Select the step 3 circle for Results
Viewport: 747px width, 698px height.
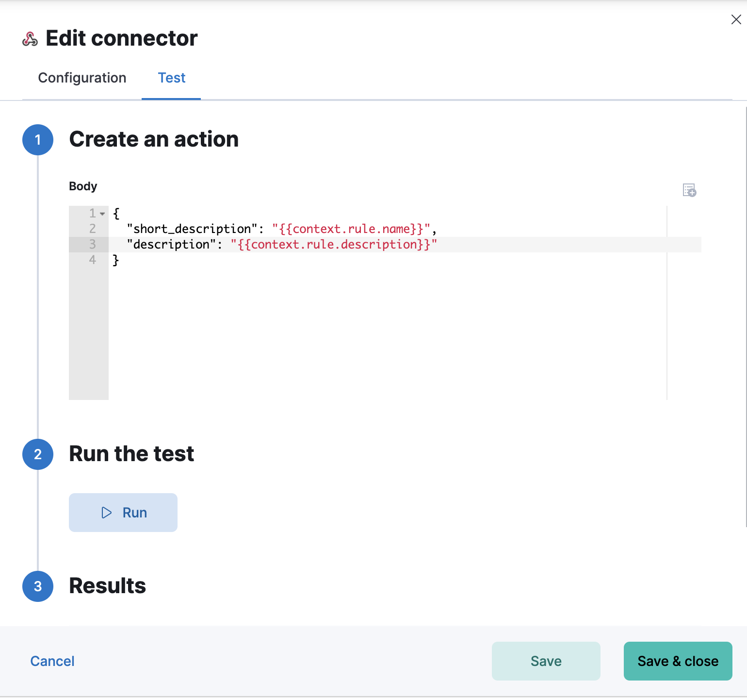37,587
